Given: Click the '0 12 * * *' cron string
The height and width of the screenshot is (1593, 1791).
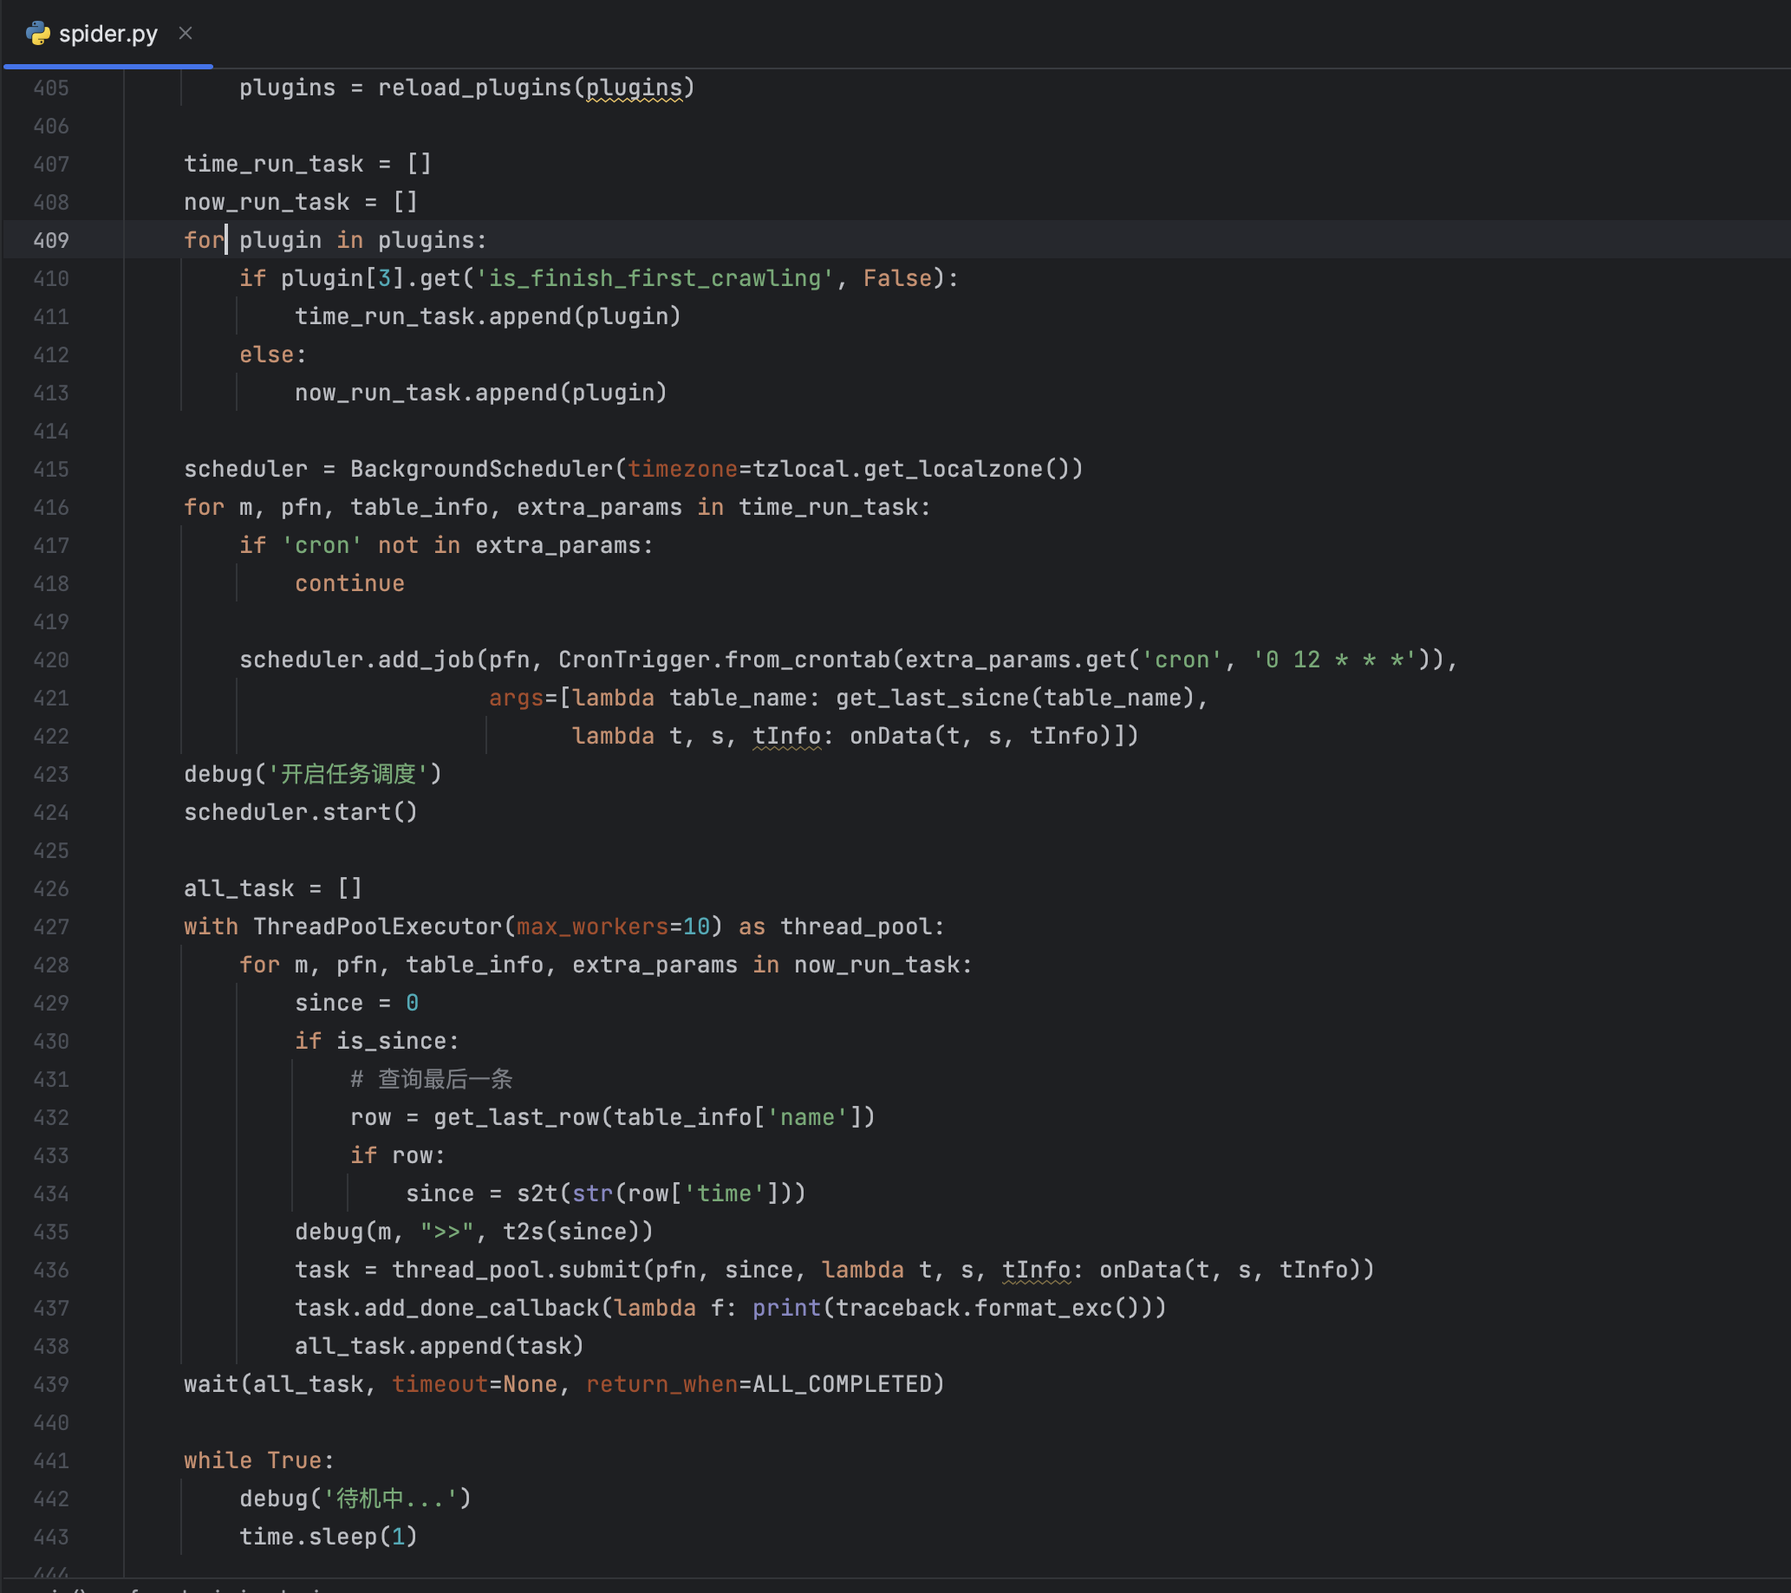Looking at the screenshot, I should [x=1334, y=660].
